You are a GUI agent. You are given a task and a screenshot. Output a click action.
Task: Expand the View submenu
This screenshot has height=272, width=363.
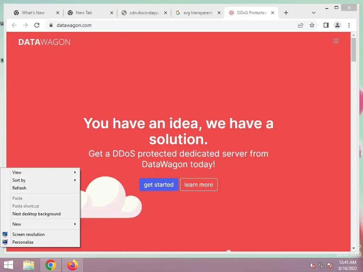(x=44, y=172)
